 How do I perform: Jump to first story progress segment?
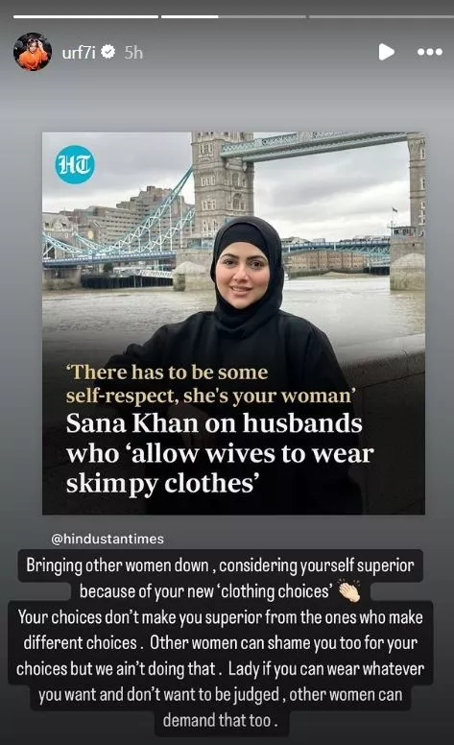(x=86, y=16)
